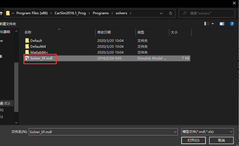239x146 pixels.
Task: Sort by 名称 name column header
Action: click(x=28, y=32)
